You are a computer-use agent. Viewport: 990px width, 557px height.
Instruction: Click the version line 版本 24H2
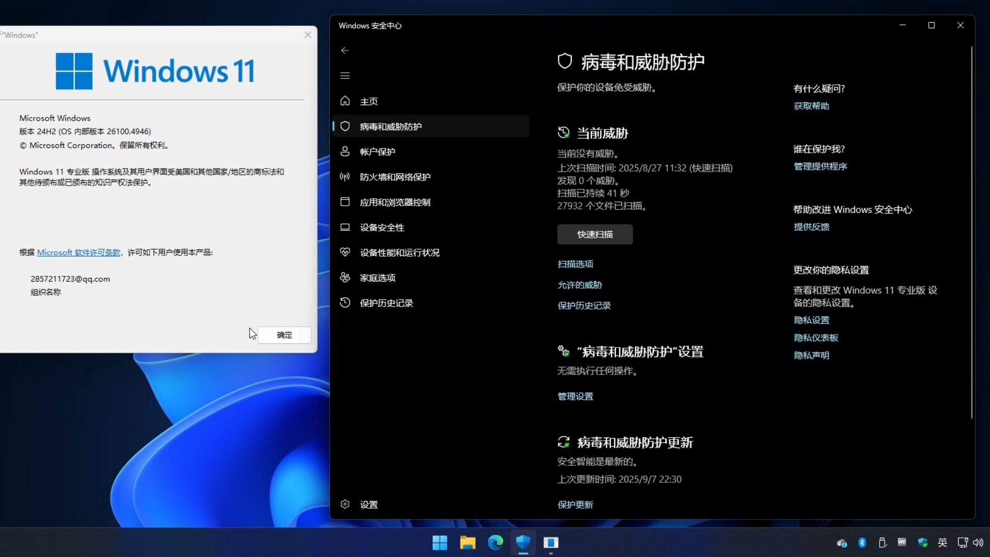(85, 132)
